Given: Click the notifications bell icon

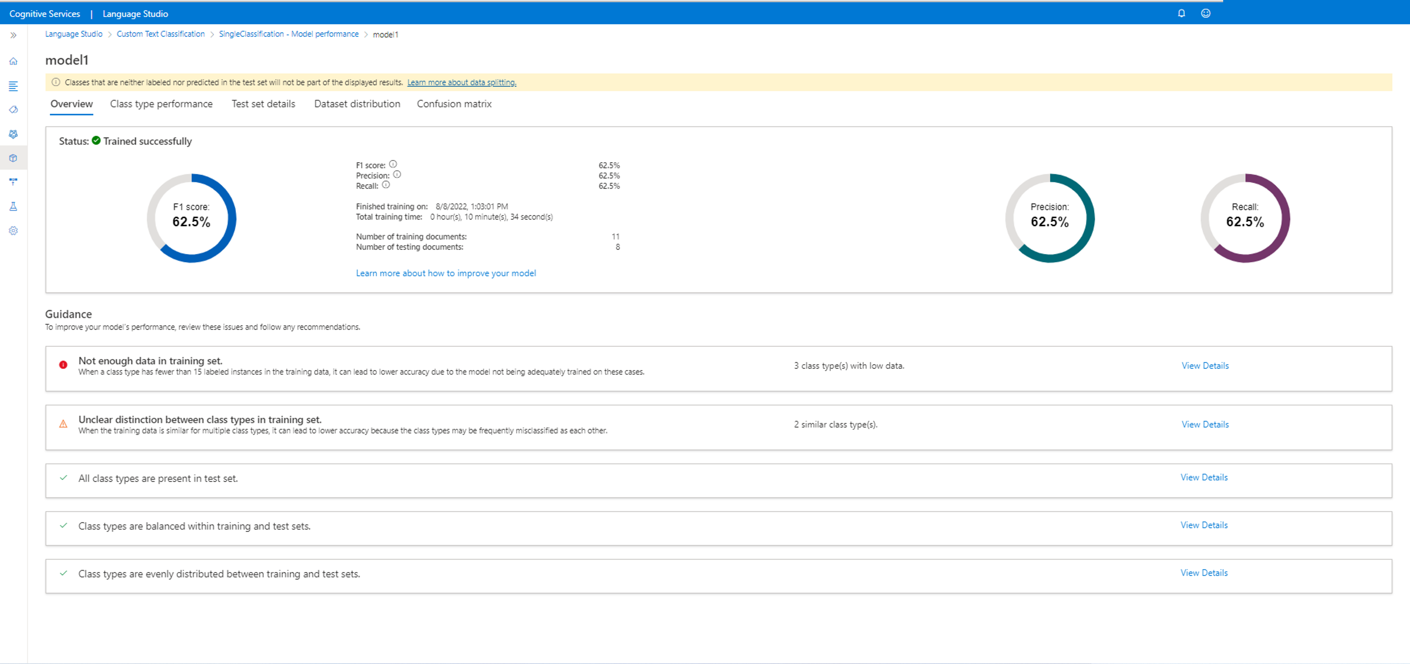Looking at the screenshot, I should point(1181,13).
